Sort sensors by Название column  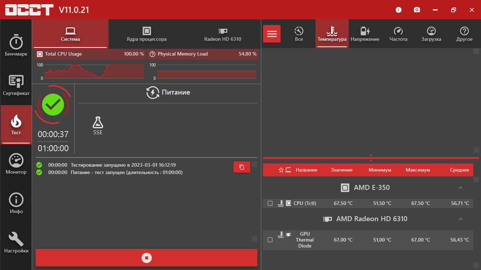[306, 170]
